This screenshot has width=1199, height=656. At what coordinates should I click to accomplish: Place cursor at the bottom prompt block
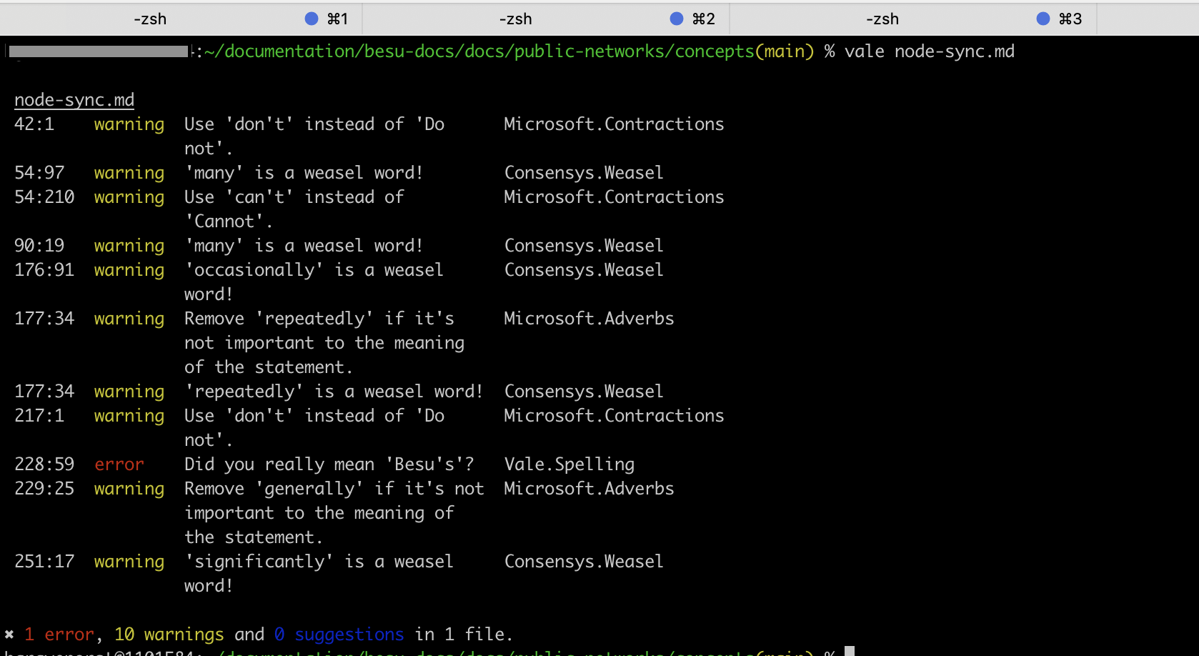pyautogui.click(x=850, y=651)
